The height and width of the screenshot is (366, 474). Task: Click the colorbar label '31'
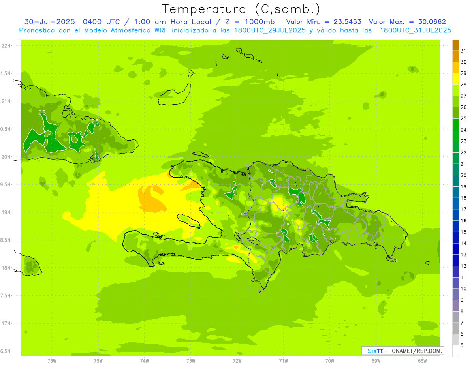point(464,51)
